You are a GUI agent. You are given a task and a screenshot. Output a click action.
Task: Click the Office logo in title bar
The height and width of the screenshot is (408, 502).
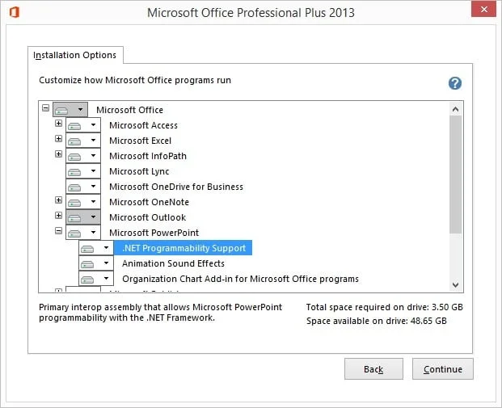(x=15, y=12)
